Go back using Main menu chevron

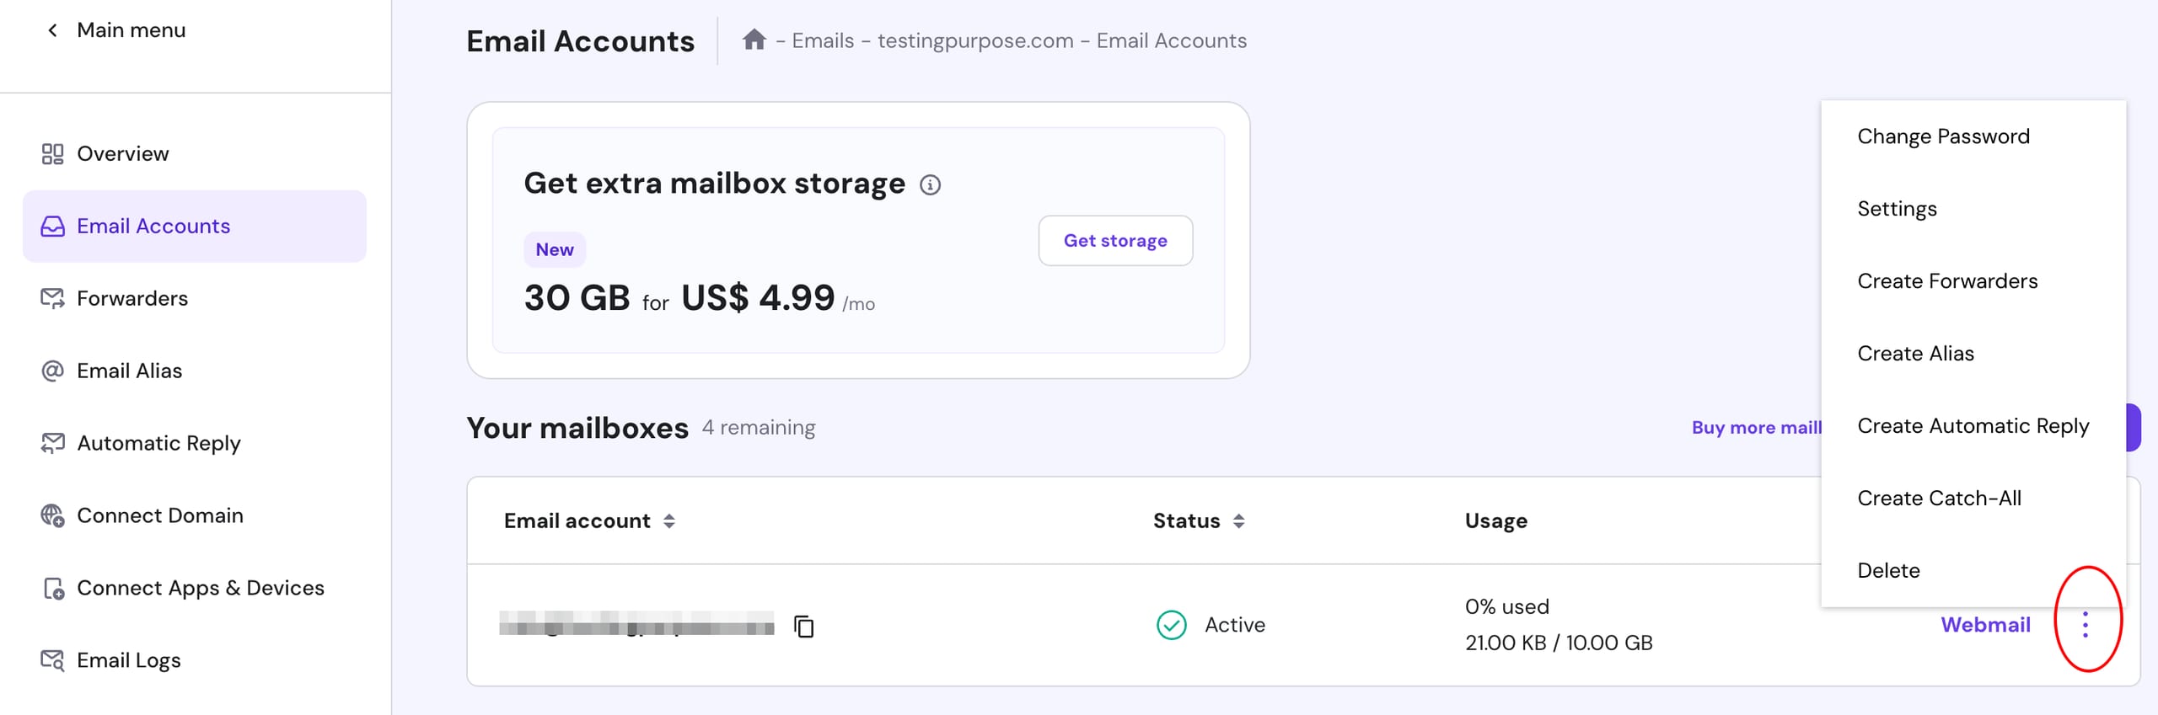[52, 30]
